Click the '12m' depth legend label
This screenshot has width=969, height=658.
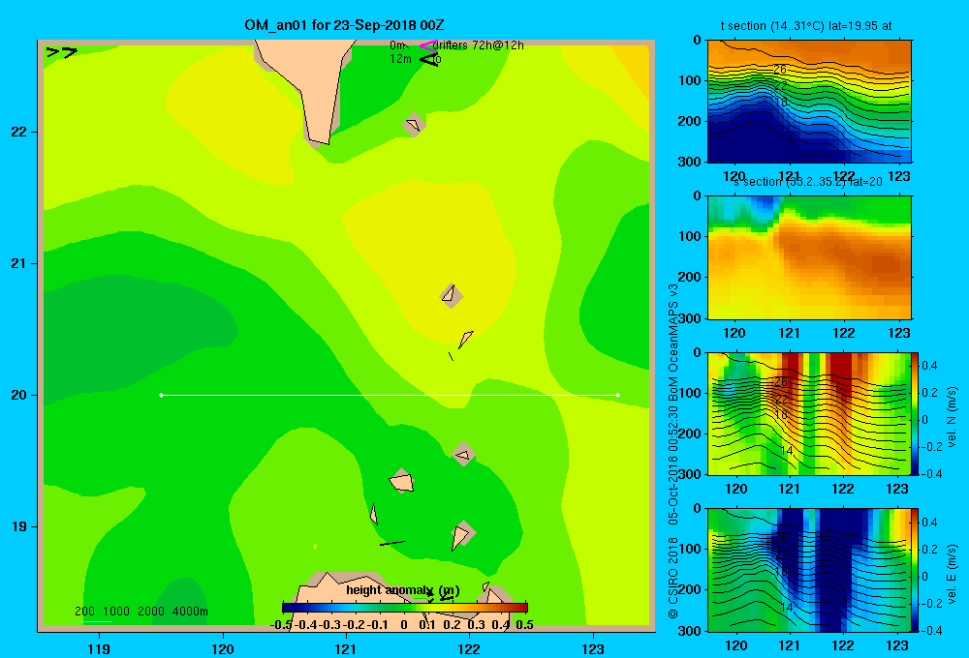point(400,59)
